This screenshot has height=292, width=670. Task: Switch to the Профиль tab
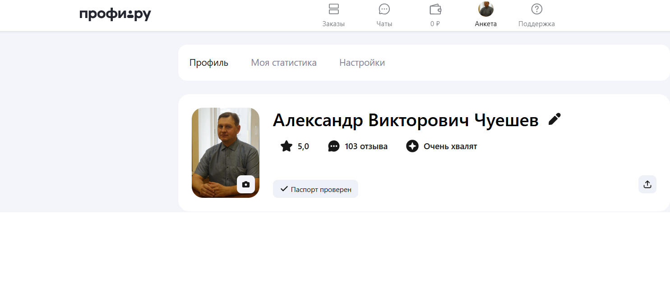pos(209,63)
